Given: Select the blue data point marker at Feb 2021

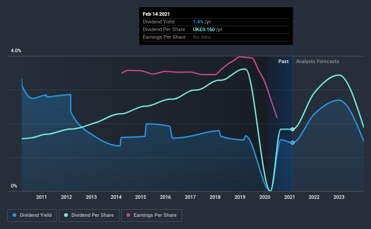Looking at the screenshot, I should [292, 142].
